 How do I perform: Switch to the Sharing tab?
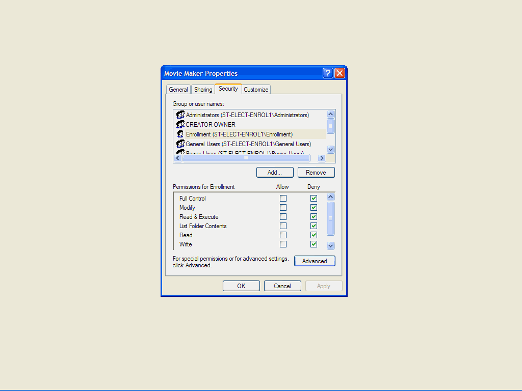[203, 90]
